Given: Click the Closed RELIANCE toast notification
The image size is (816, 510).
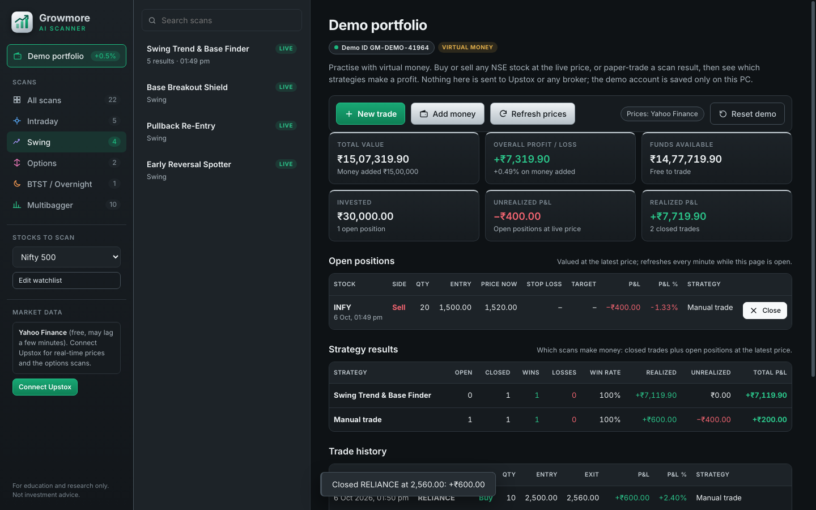Looking at the screenshot, I should (408, 484).
